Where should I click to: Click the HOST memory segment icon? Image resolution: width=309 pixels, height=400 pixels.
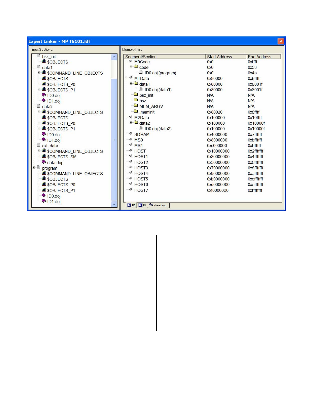coord(131,151)
